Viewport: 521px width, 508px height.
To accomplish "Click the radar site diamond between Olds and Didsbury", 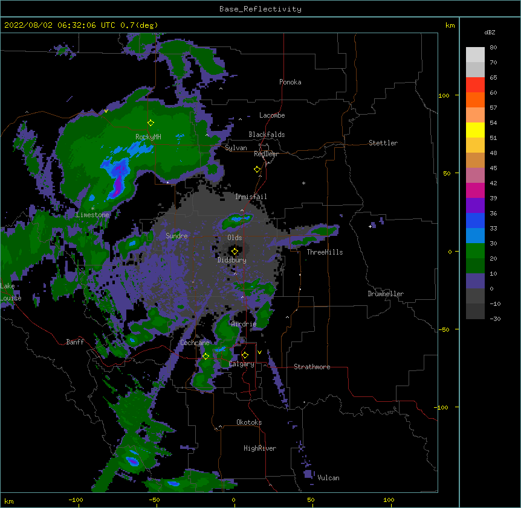I will 235,251.
